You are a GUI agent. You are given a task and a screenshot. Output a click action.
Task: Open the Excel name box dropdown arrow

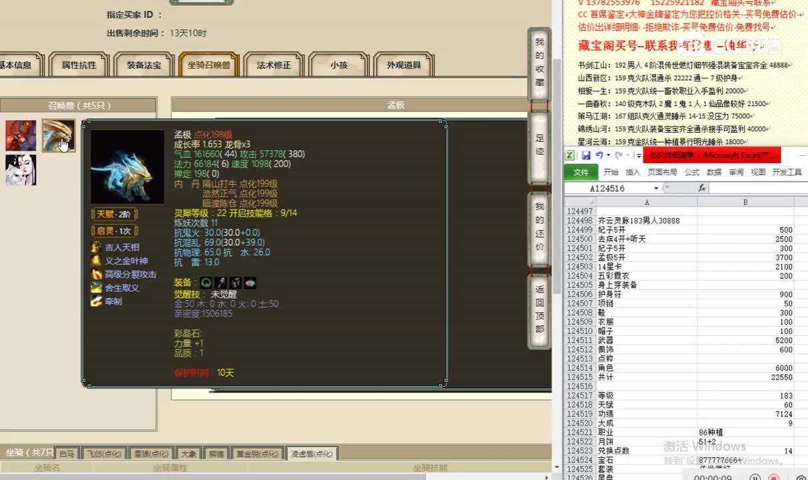tap(656, 189)
